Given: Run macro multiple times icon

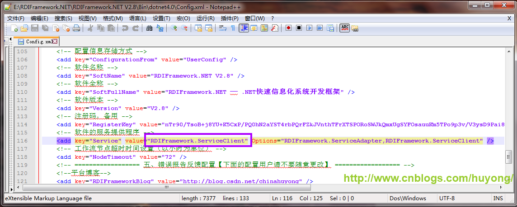Looking at the screenshot, I should 320,28.
